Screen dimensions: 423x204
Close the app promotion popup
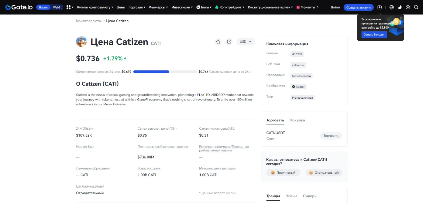point(401,18)
